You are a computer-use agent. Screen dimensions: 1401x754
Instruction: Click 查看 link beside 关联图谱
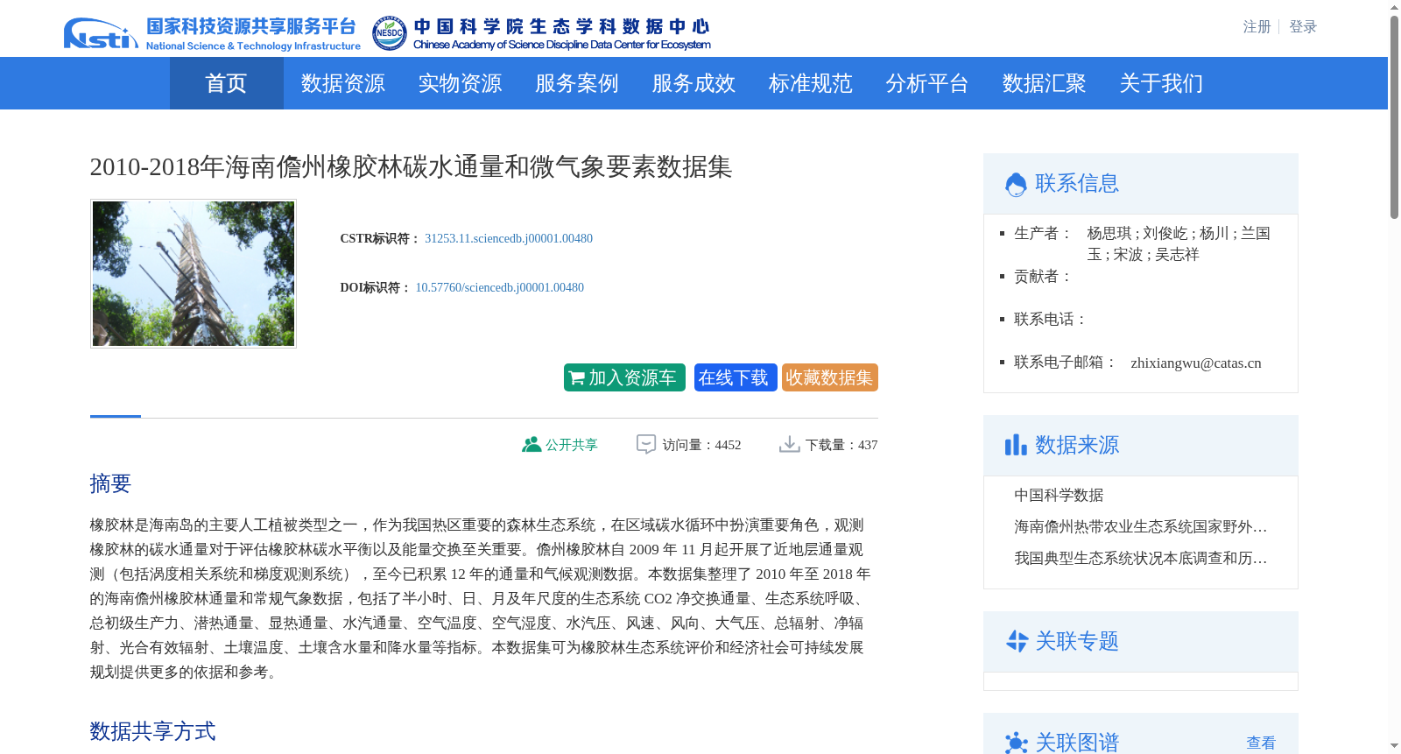point(1261,743)
